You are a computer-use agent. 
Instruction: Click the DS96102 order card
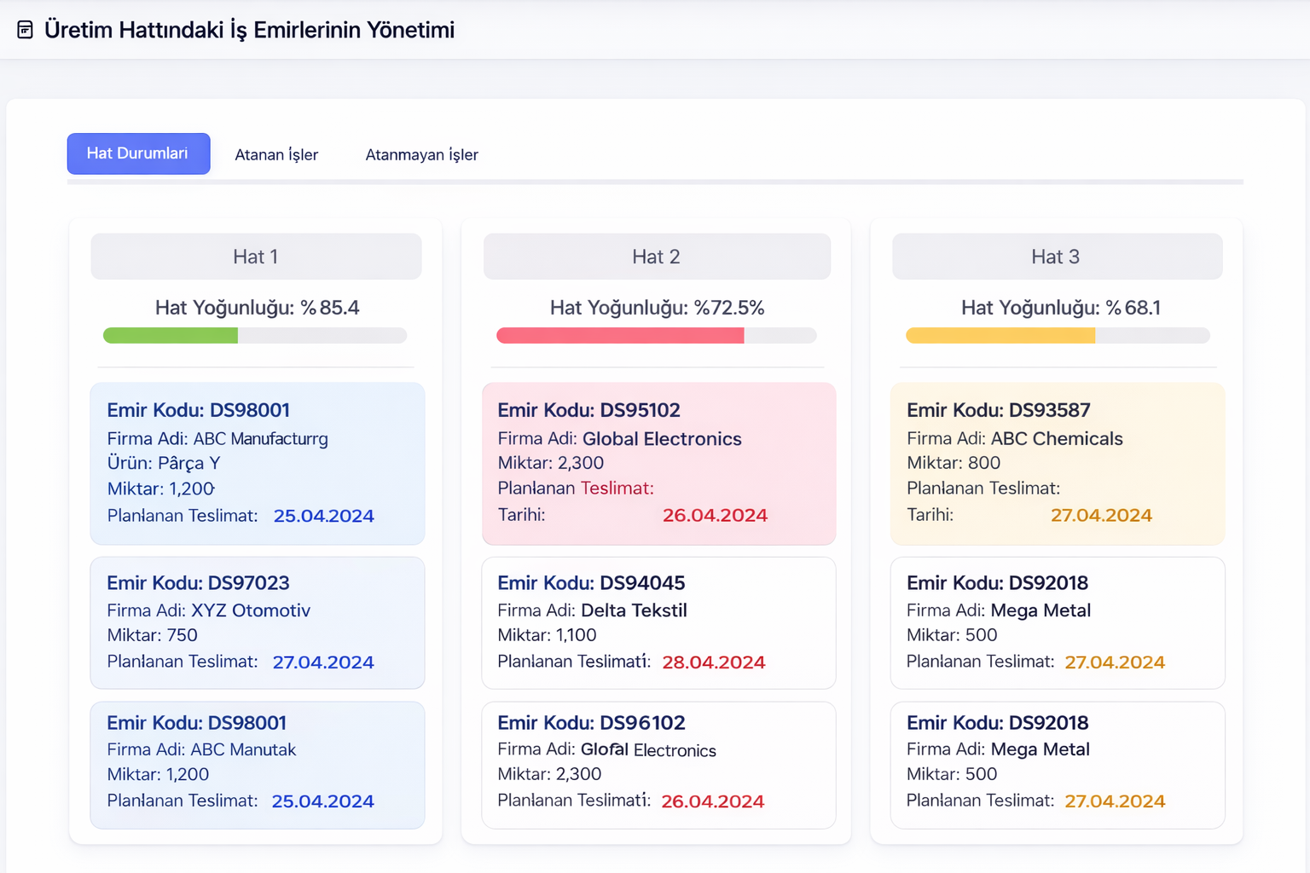pyautogui.click(x=658, y=765)
